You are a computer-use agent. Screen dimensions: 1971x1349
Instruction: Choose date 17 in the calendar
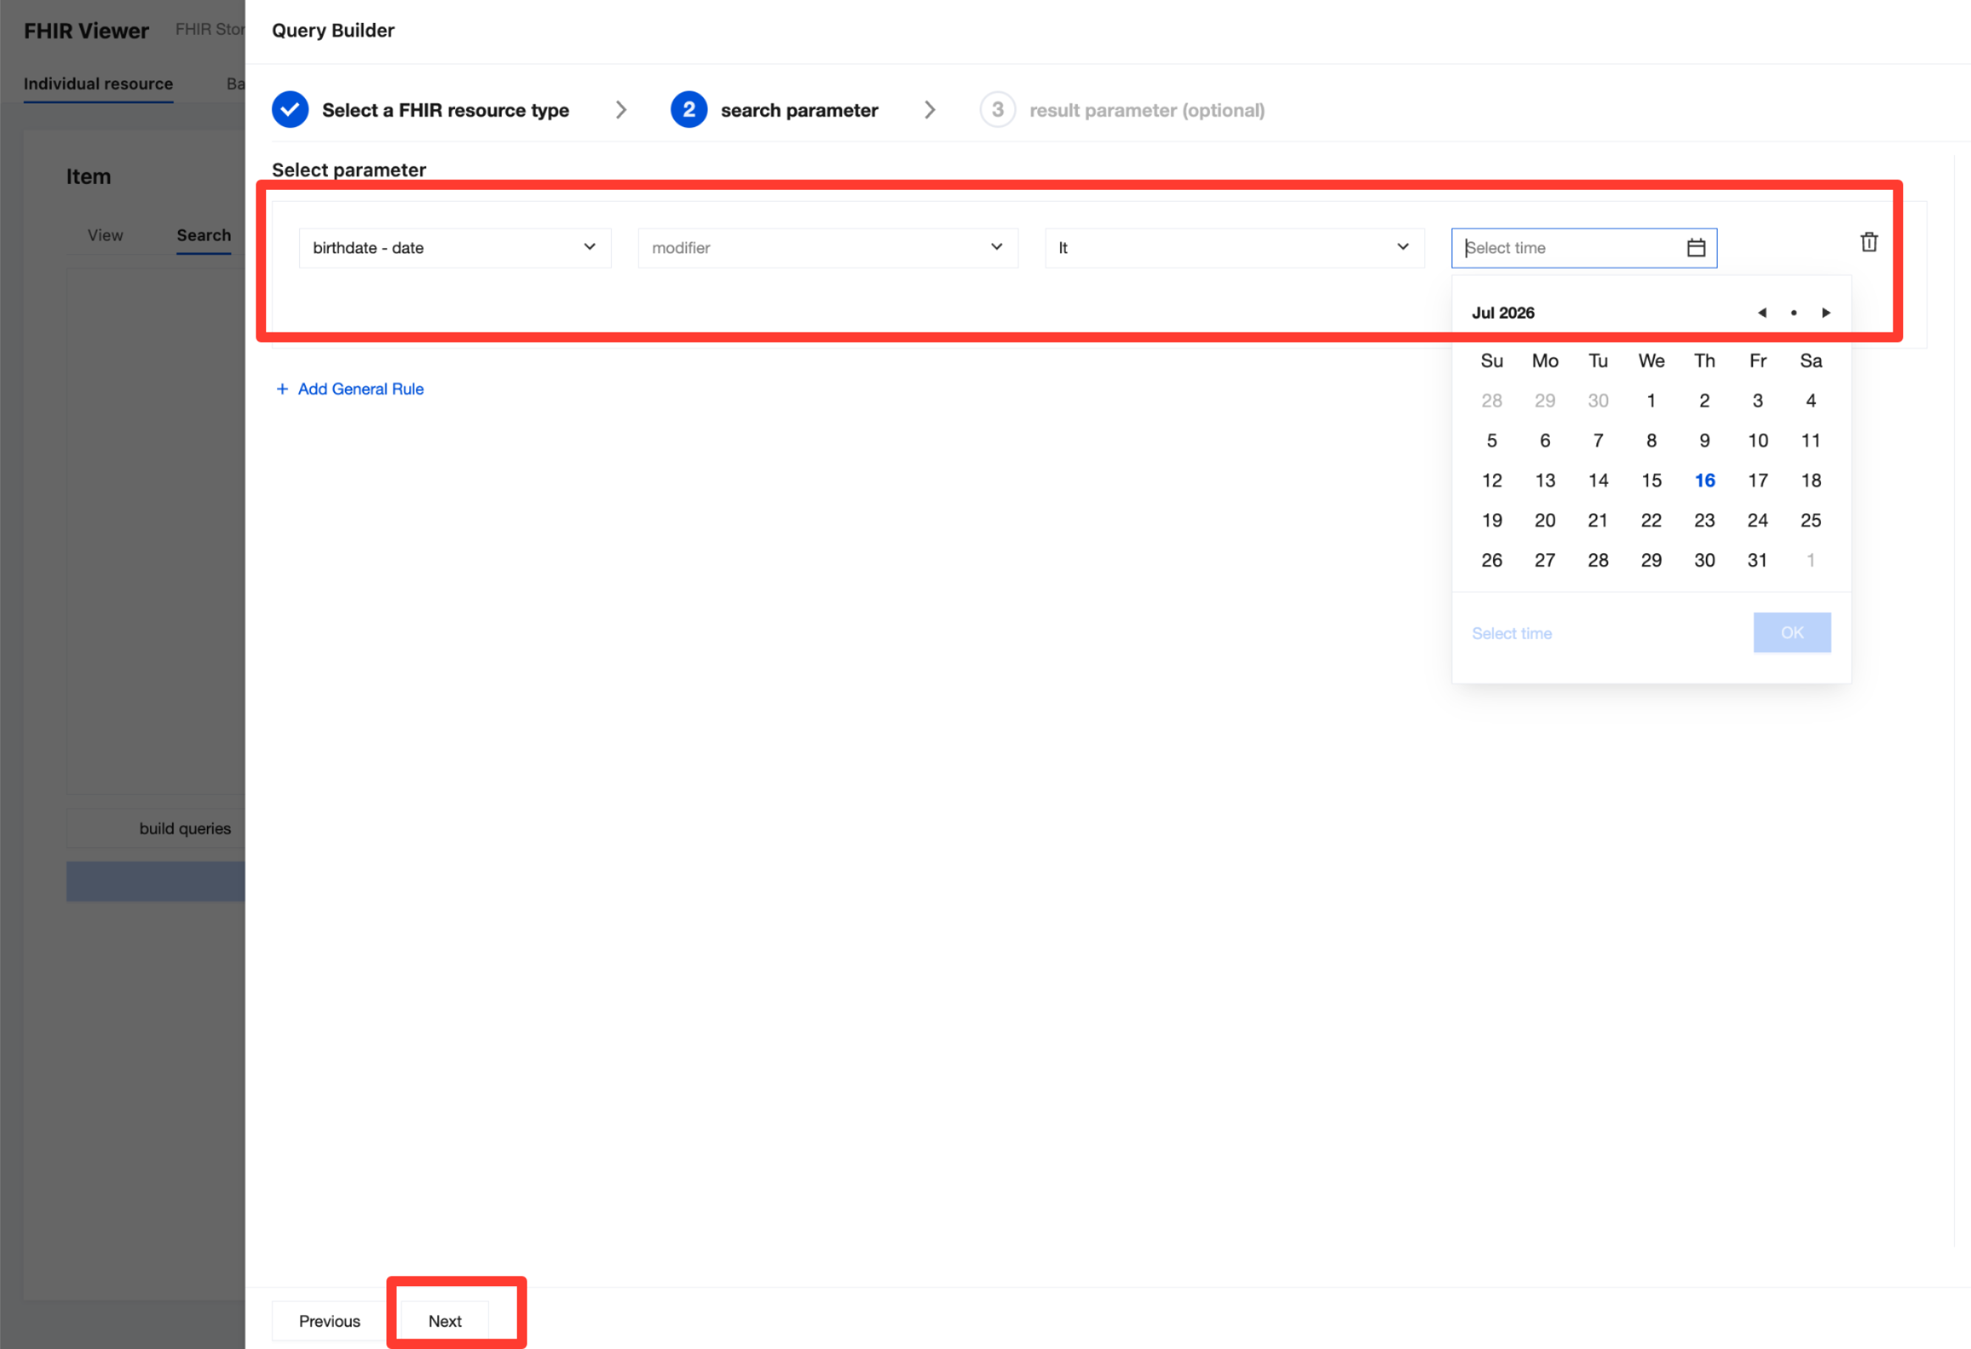click(x=1757, y=481)
